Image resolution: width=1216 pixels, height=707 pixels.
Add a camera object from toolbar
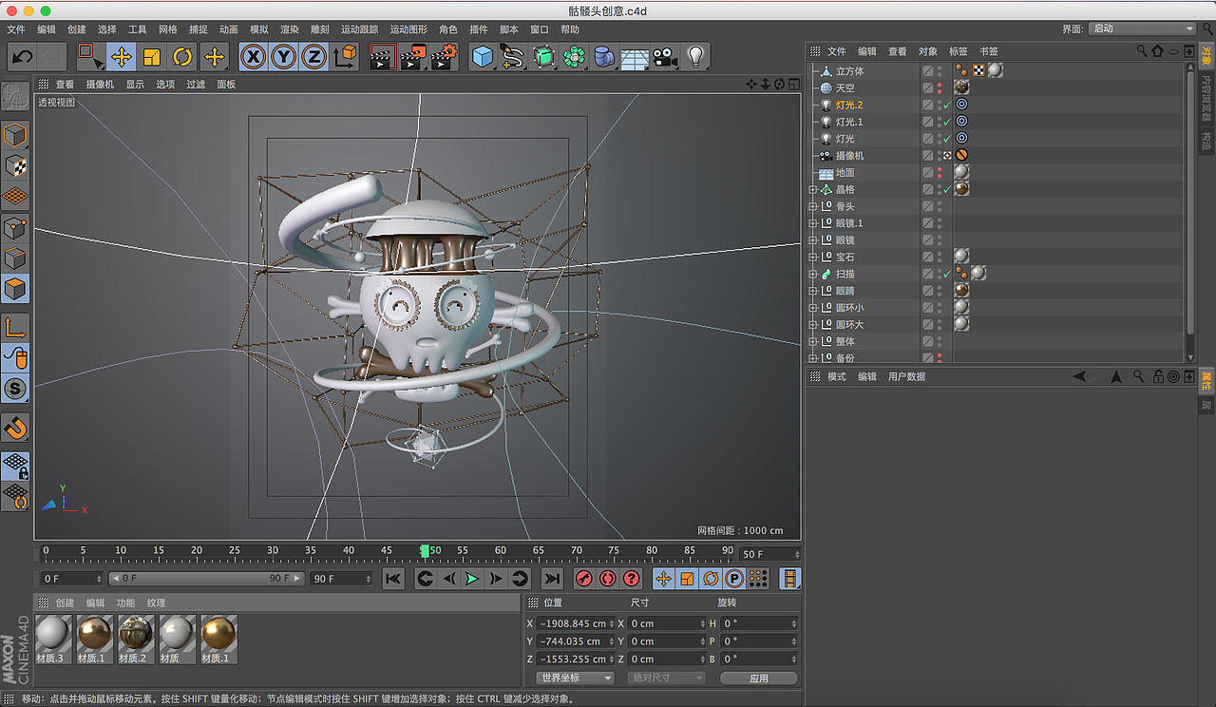(x=665, y=57)
